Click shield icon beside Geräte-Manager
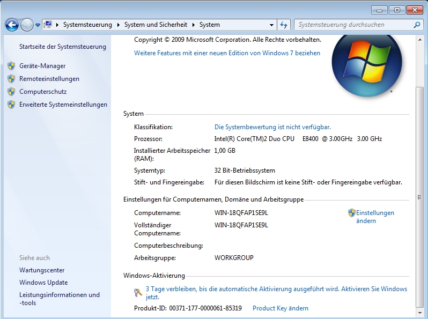428x319 pixels. pyautogui.click(x=11, y=66)
